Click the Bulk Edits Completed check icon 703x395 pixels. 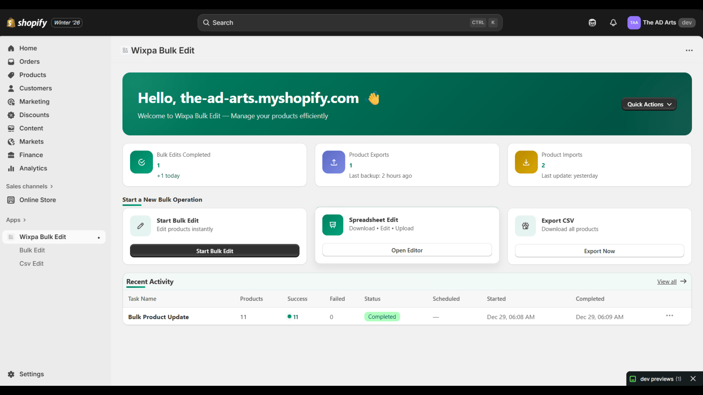[x=141, y=162]
